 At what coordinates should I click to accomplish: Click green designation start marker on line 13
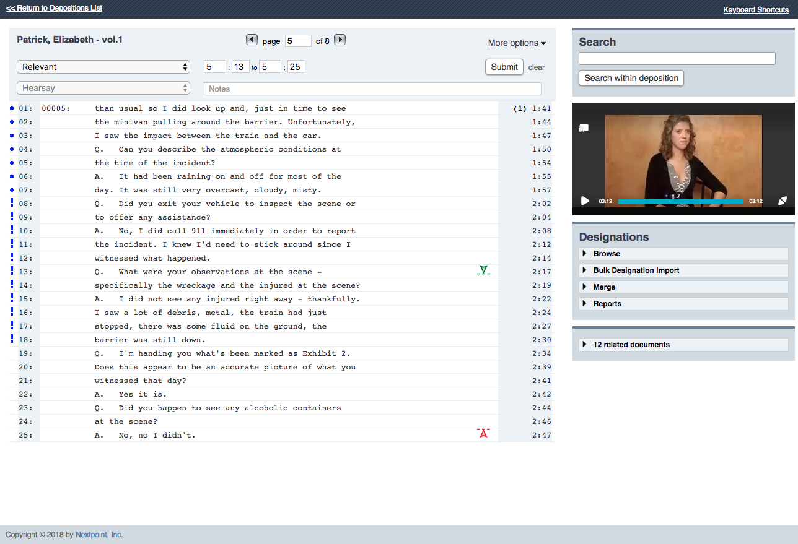point(484,270)
